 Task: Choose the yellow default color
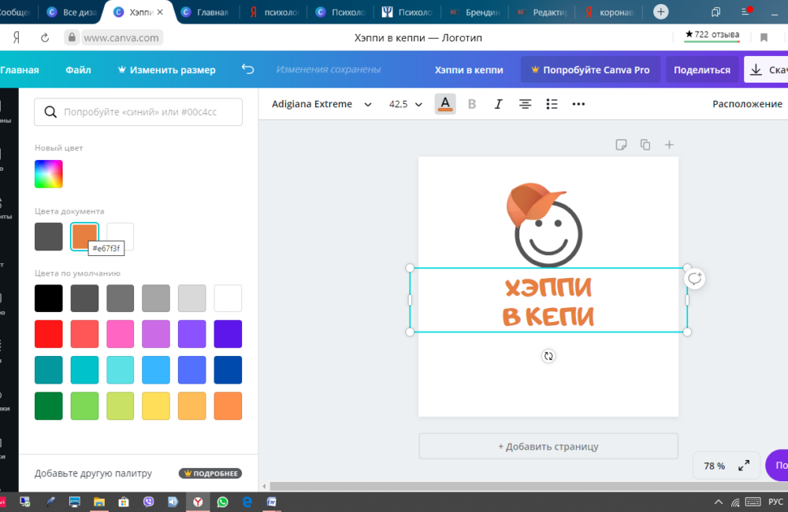click(x=156, y=406)
